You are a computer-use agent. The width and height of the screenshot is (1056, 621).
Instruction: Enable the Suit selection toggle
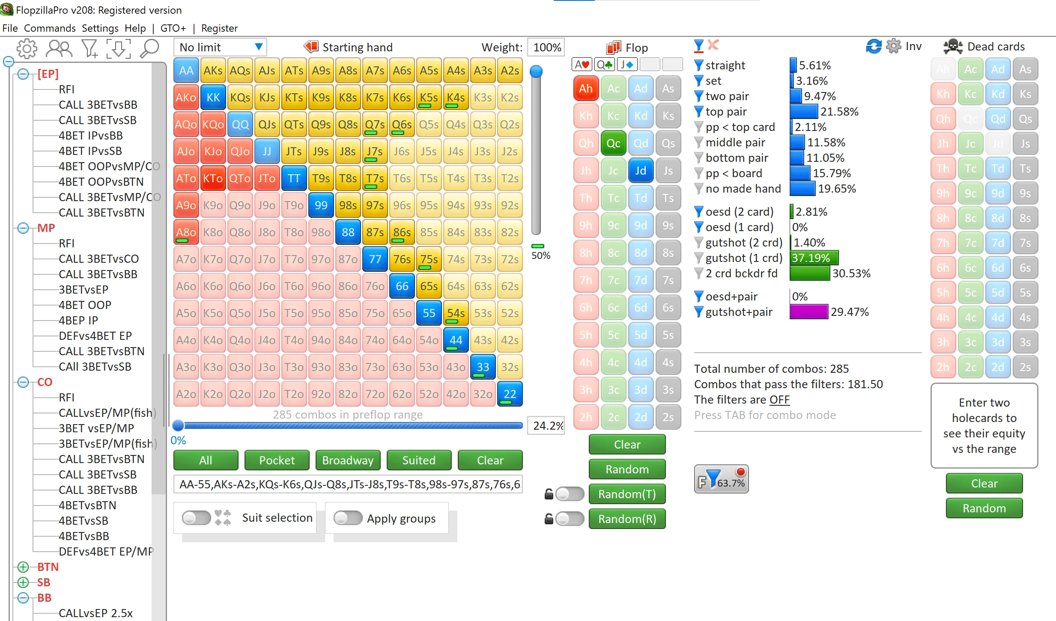(x=196, y=518)
